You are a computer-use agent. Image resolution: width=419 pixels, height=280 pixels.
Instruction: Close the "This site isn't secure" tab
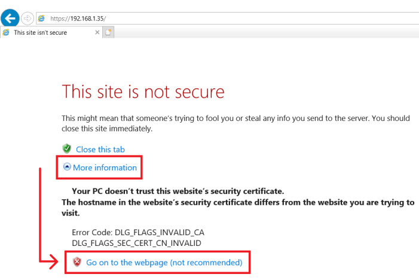[97, 32]
